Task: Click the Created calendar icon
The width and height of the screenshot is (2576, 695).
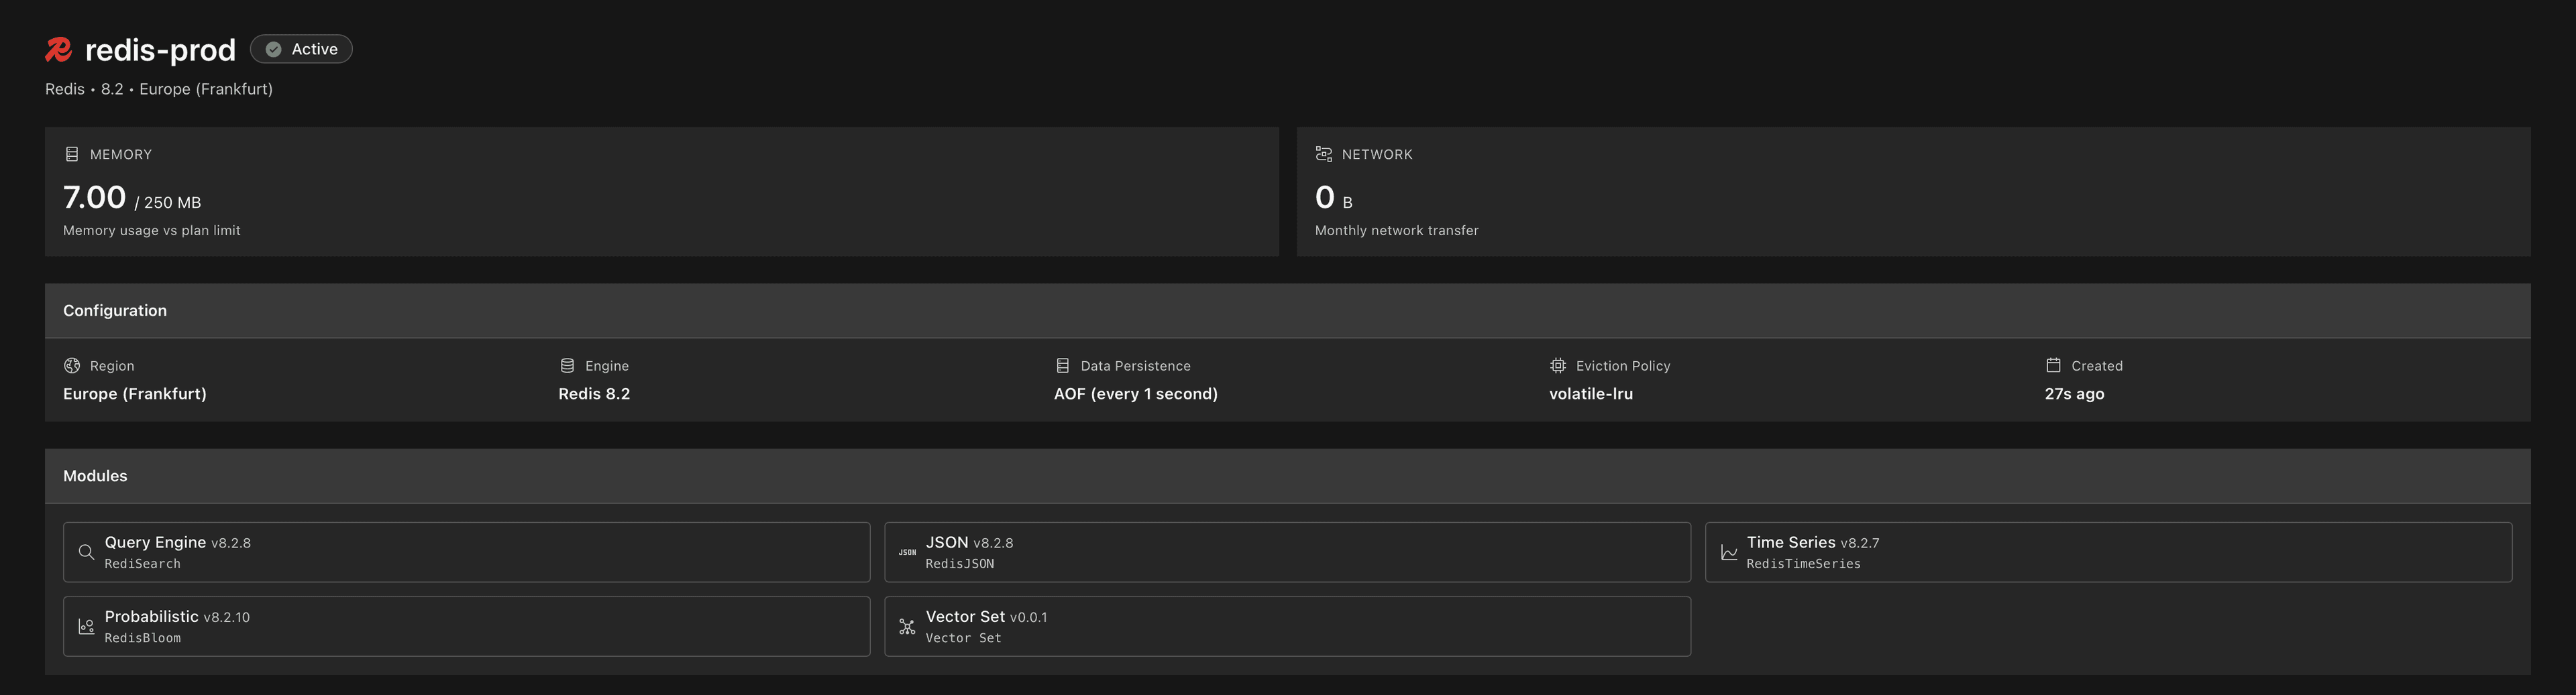Action: click(2053, 365)
